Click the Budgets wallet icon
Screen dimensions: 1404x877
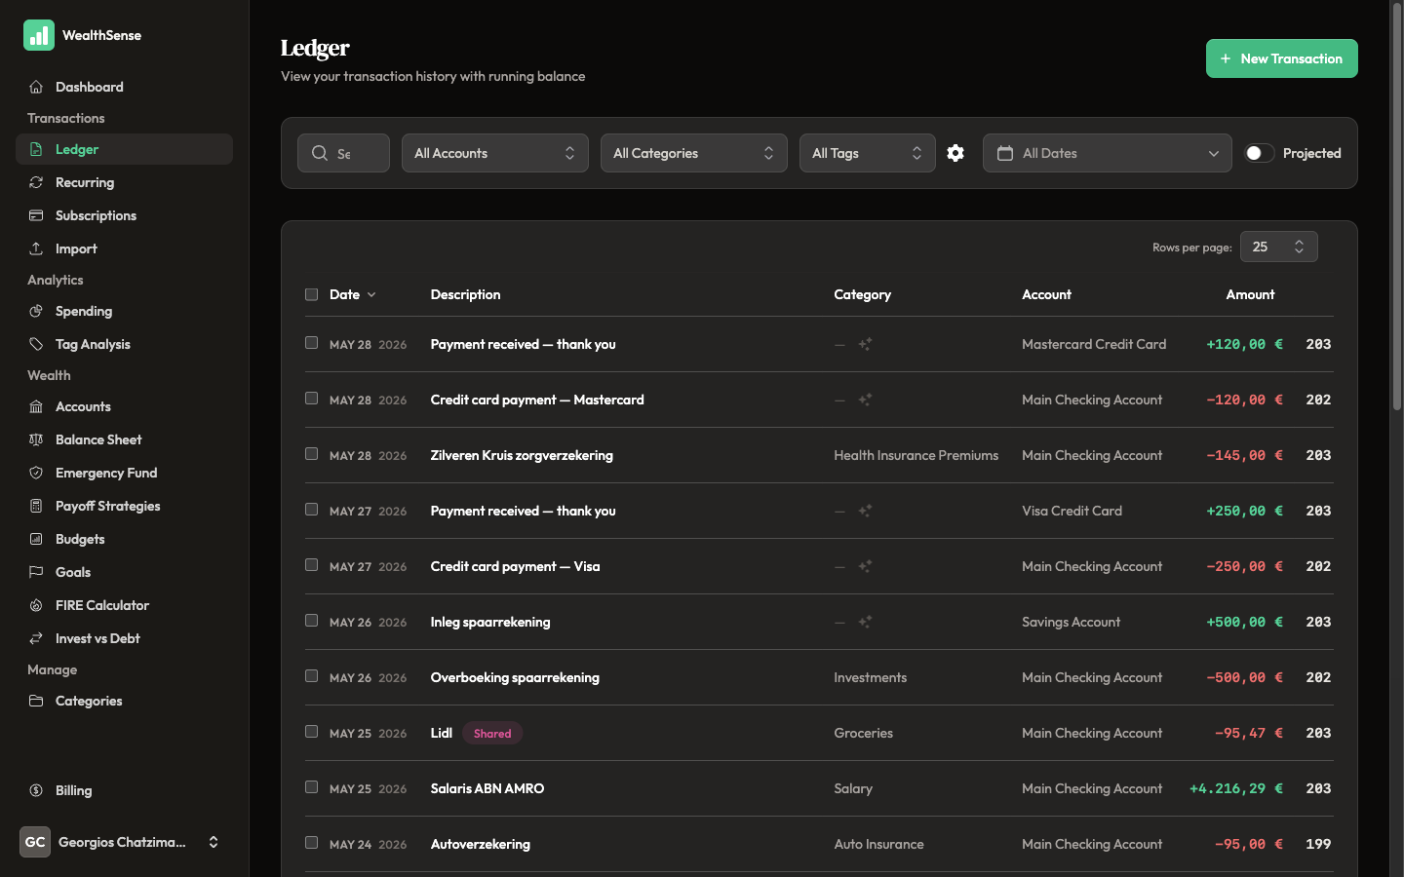pos(36,539)
